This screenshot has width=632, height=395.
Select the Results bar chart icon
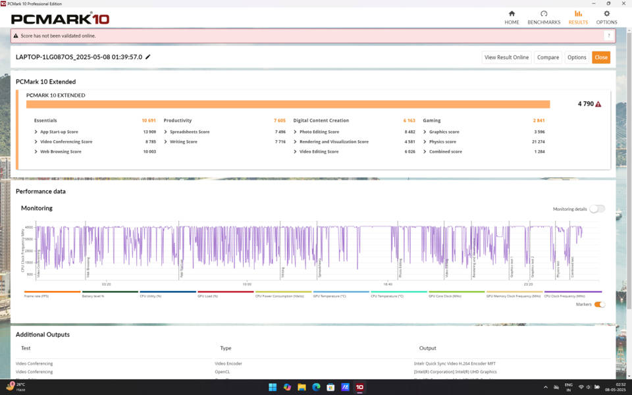(x=578, y=14)
